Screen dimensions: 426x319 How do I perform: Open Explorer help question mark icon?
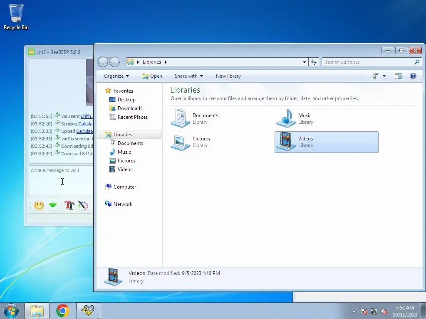(x=413, y=76)
